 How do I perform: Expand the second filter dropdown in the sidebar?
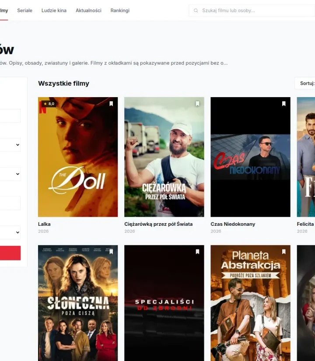[x=10, y=174]
